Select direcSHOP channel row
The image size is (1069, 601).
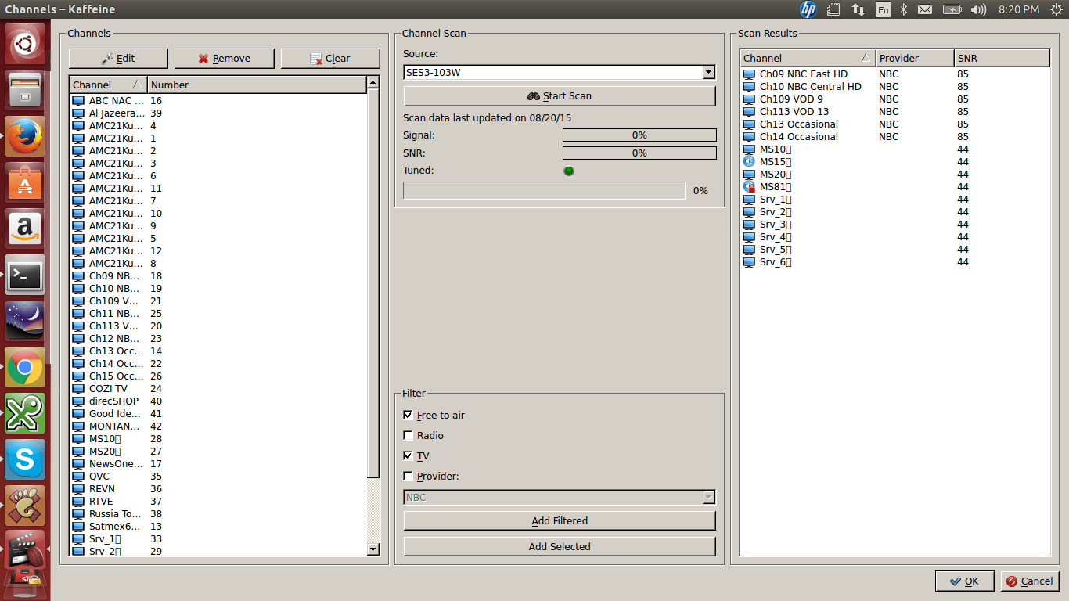(x=218, y=401)
